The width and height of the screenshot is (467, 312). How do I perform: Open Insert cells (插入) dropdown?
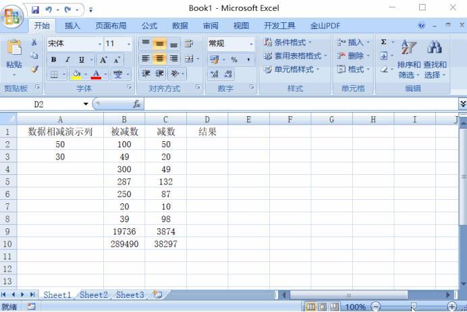click(353, 43)
